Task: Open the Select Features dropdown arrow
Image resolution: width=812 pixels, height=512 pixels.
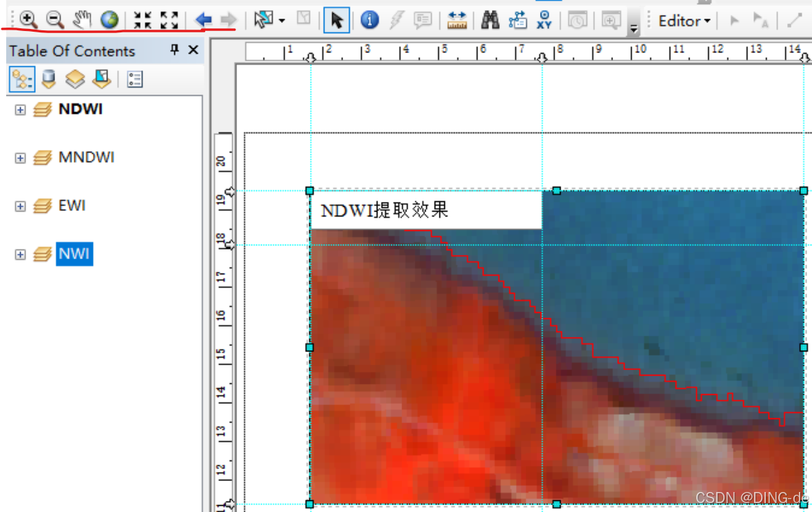Action: click(282, 21)
